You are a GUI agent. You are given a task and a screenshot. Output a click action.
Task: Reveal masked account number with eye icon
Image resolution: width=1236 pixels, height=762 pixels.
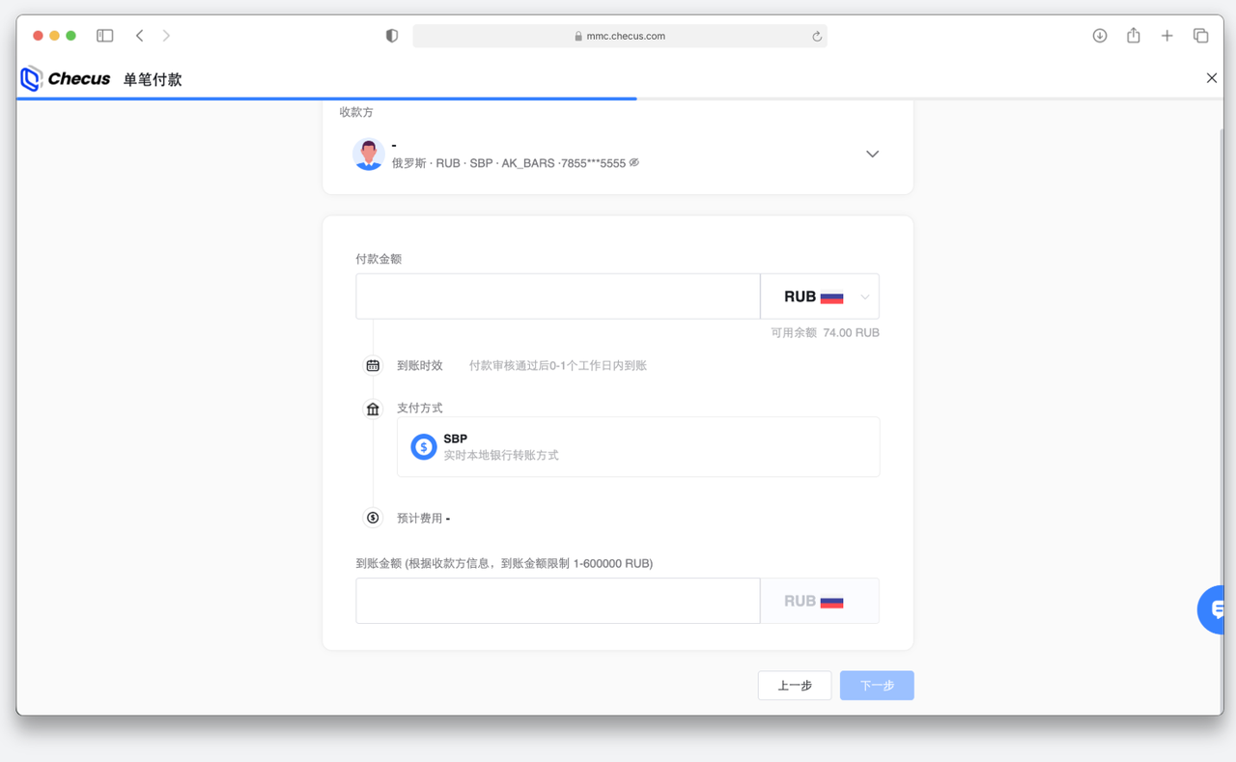click(x=634, y=163)
